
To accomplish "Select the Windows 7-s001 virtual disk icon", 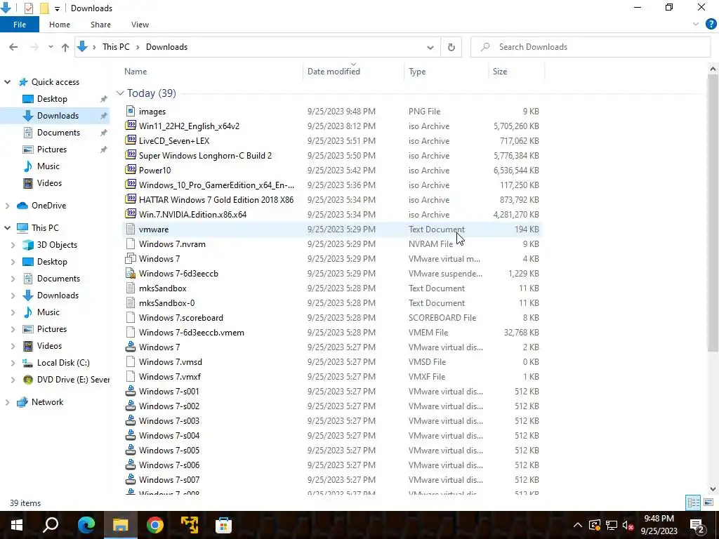I will pos(131,391).
